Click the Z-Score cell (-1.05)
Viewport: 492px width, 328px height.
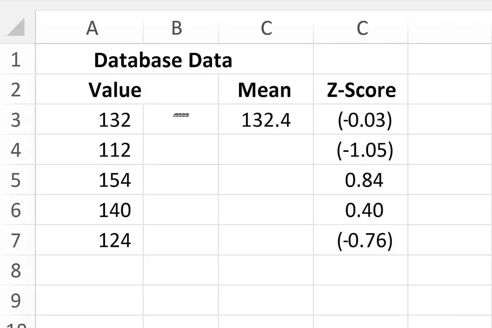pyautogui.click(x=361, y=150)
